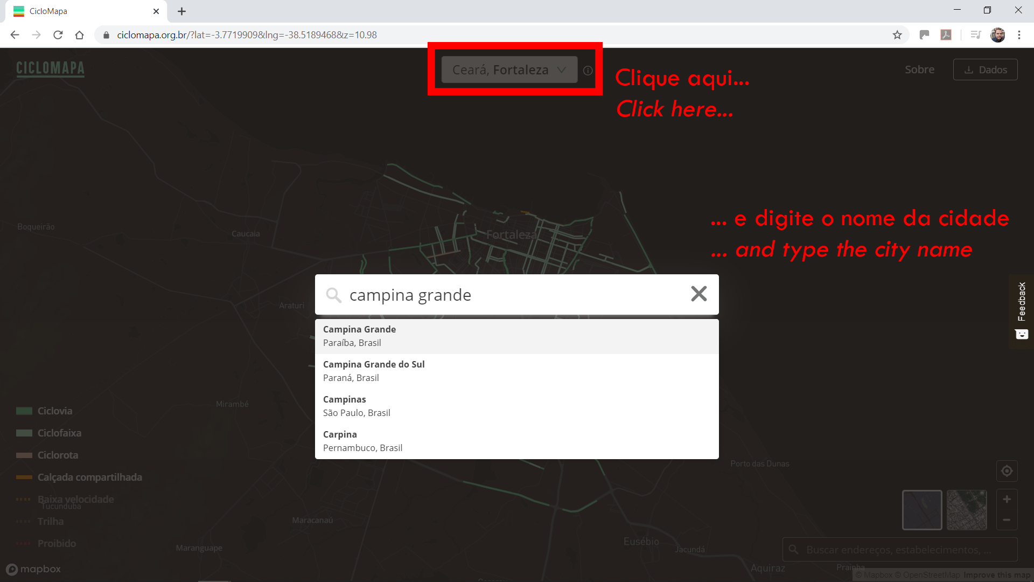Toggle the Ciclofaixa layer in the legend
This screenshot has height=582, width=1034.
click(x=59, y=433)
